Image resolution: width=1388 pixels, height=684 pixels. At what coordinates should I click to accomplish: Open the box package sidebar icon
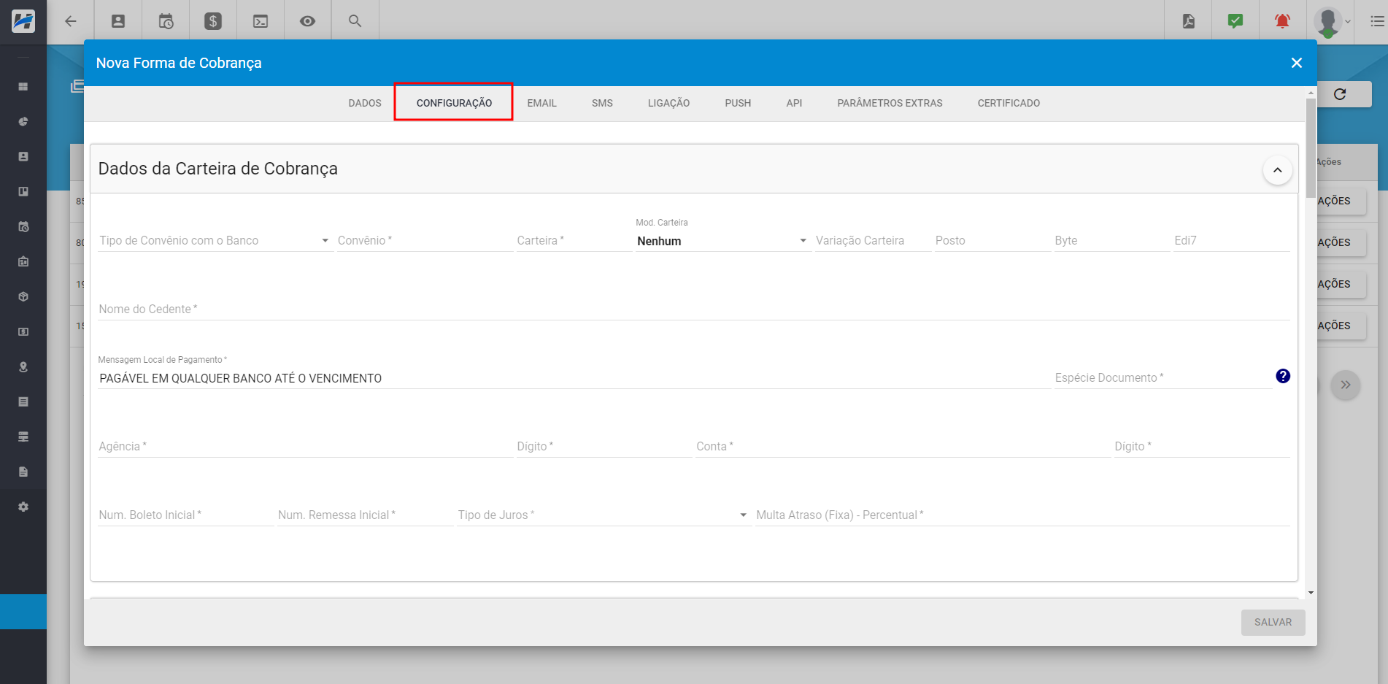pyautogui.click(x=23, y=297)
